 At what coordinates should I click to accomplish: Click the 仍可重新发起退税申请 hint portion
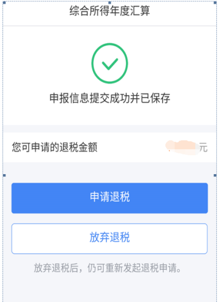coord(134,268)
